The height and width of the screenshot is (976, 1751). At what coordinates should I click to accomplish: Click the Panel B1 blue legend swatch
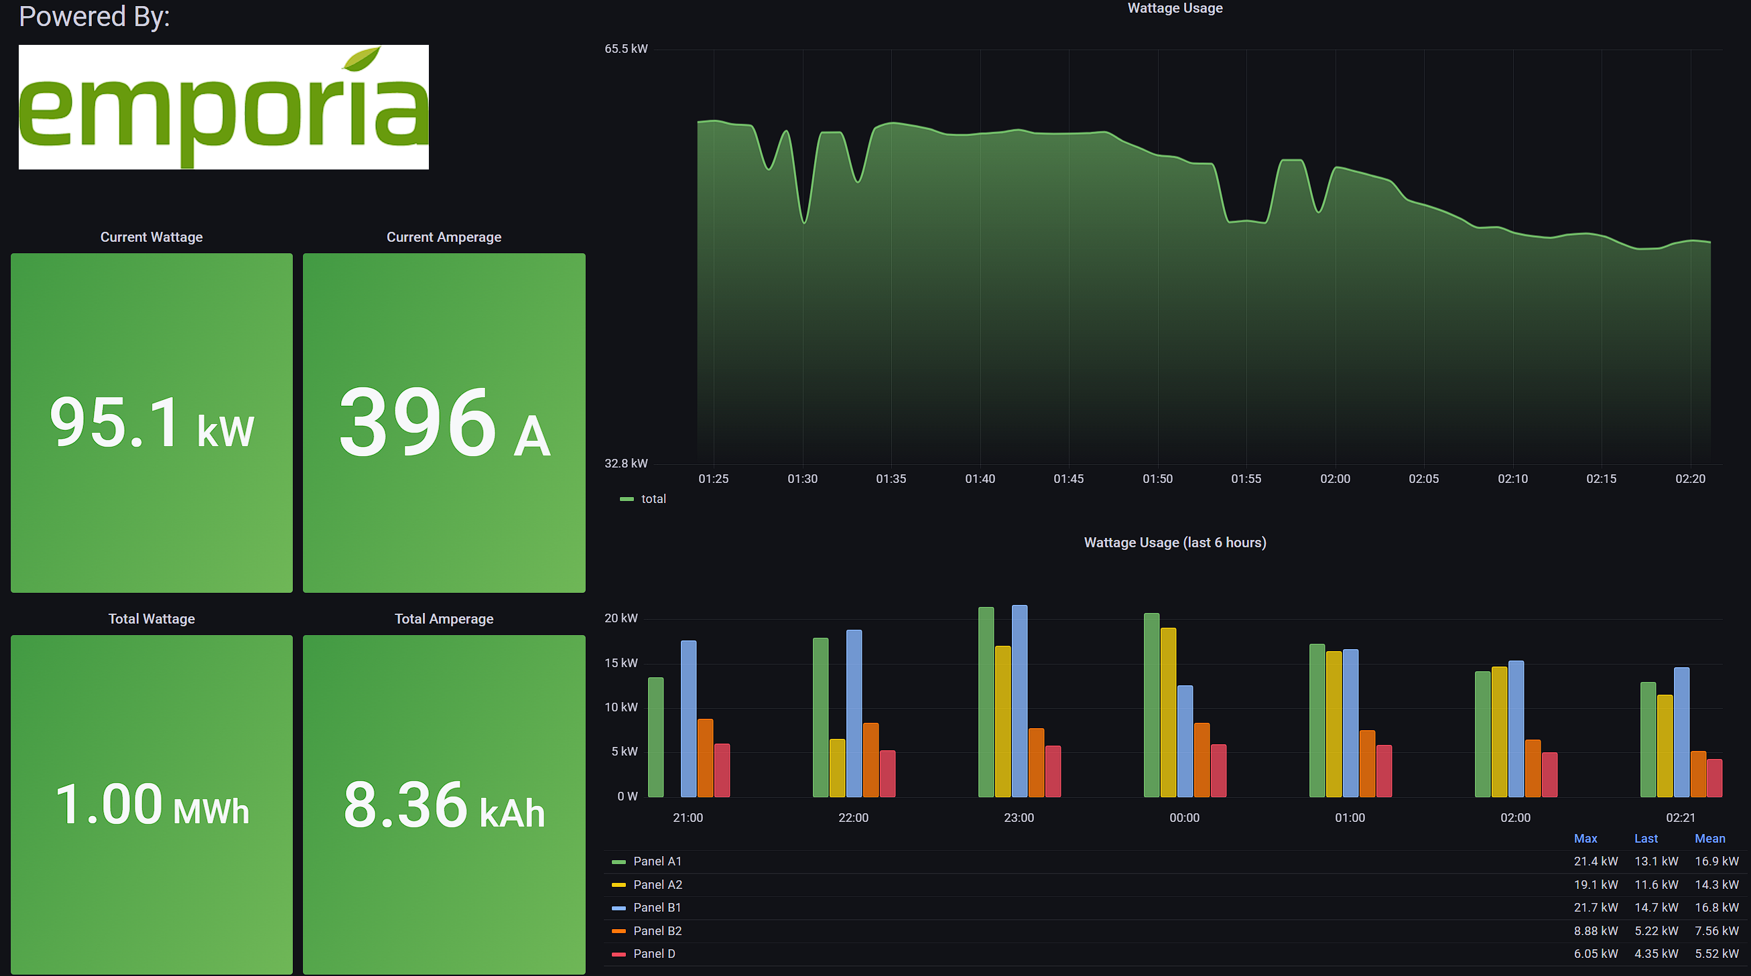pos(618,908)
